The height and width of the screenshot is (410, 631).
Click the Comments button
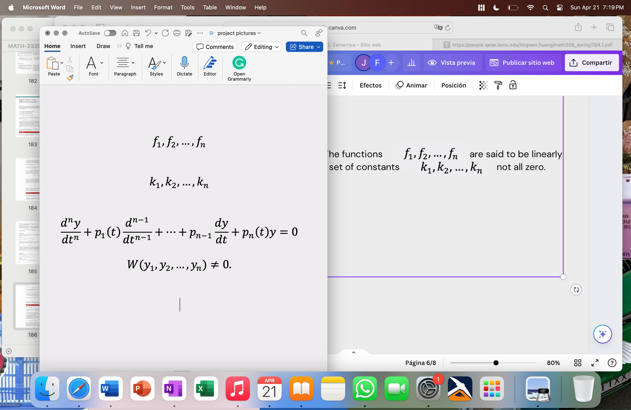tap(215, 47)
